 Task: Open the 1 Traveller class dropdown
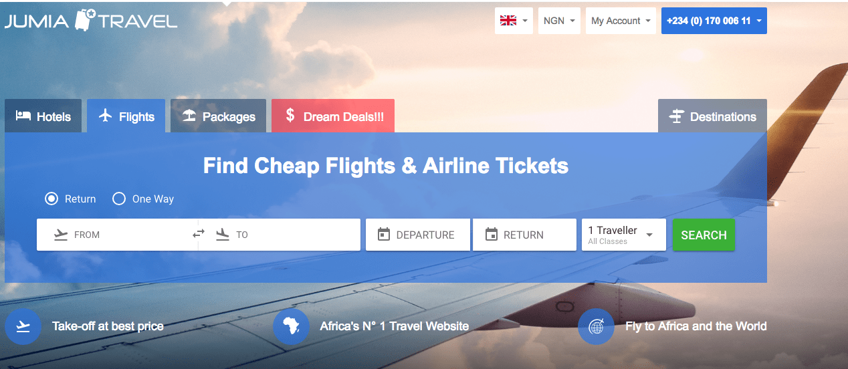click(x=623, y=235)
